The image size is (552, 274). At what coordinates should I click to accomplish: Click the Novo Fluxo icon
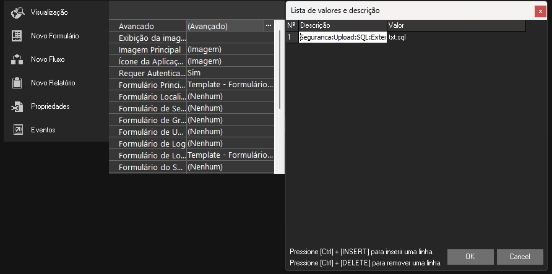(x=17, y=59)
